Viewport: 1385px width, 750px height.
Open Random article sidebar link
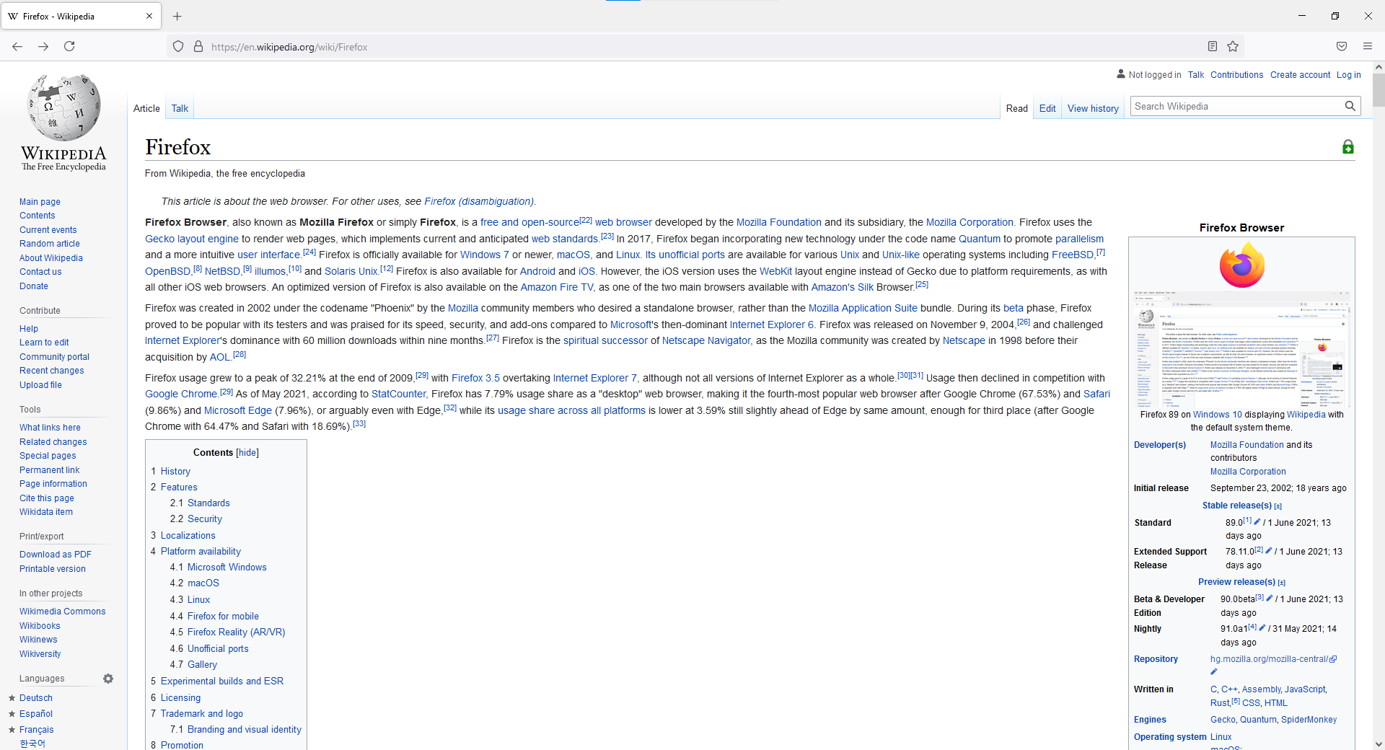tap(50, 244)
